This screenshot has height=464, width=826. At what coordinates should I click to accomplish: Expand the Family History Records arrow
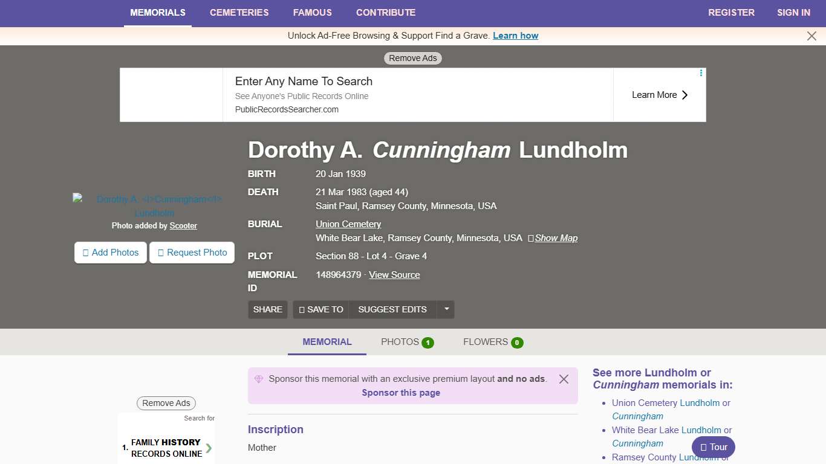[x=208, y=448]
